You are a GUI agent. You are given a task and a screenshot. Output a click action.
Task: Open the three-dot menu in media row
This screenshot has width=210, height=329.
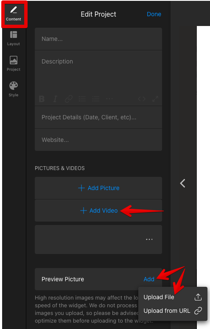tap(149, 240)
